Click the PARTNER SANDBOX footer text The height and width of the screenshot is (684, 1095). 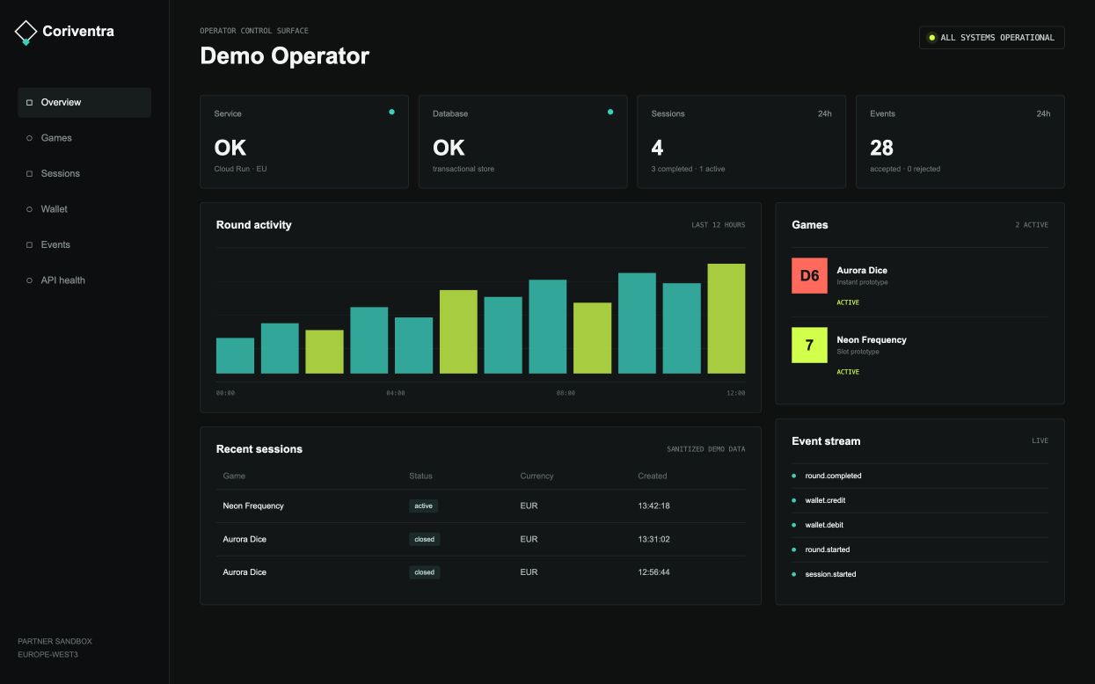pos(55,642)
